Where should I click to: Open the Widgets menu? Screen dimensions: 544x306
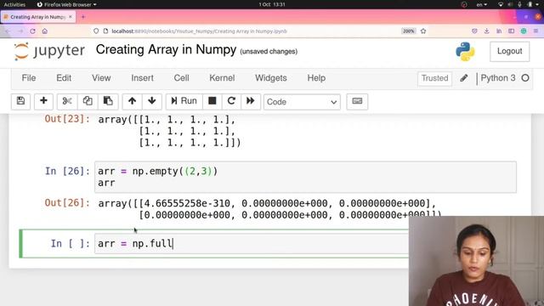tap(271, 78)
